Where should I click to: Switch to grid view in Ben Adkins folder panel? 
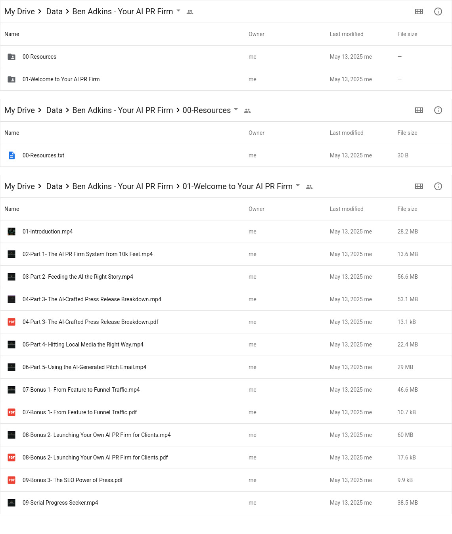(x=419, y=11)
